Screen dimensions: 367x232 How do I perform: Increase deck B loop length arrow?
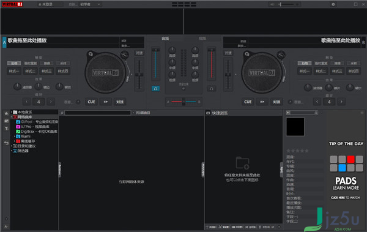(341, 102)
